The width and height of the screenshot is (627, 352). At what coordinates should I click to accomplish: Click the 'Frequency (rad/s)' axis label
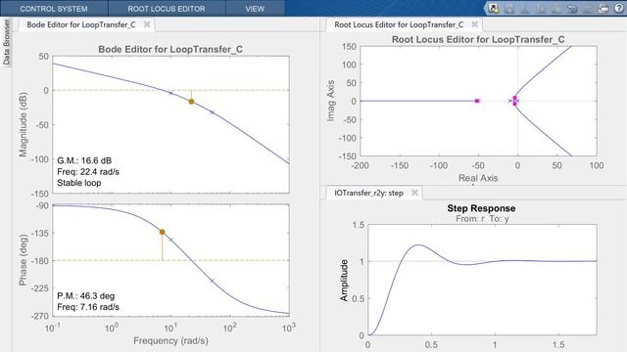[x=170, y=341]
